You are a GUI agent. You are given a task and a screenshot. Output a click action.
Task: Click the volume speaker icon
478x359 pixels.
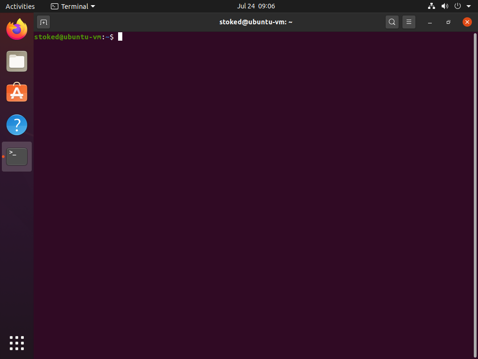[444, 7]
